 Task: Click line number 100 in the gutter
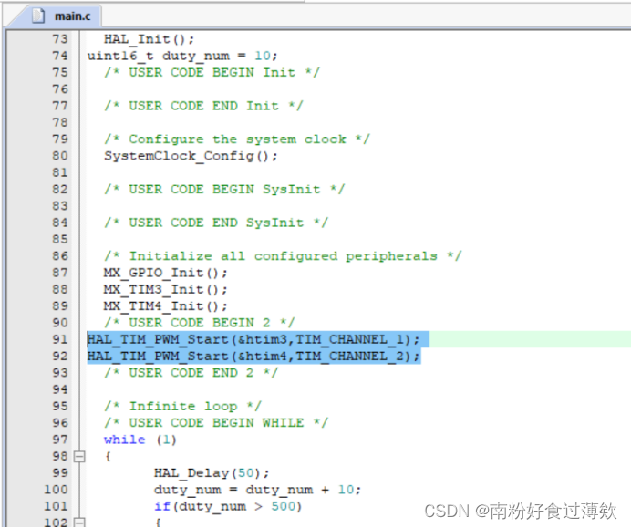pyautogui.click(x=56, y=490)
